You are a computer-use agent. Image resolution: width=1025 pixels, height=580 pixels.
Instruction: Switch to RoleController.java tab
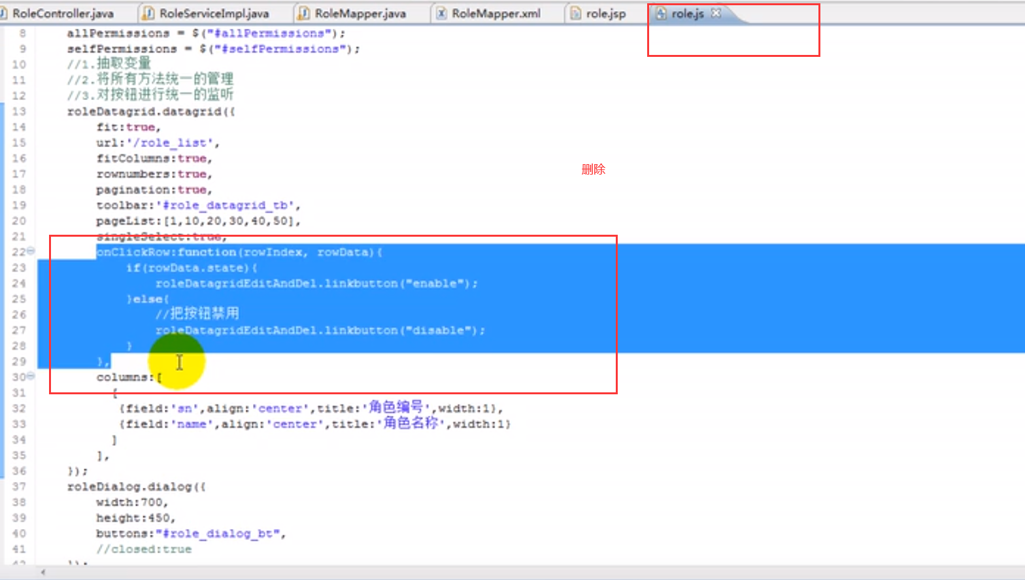62,13
